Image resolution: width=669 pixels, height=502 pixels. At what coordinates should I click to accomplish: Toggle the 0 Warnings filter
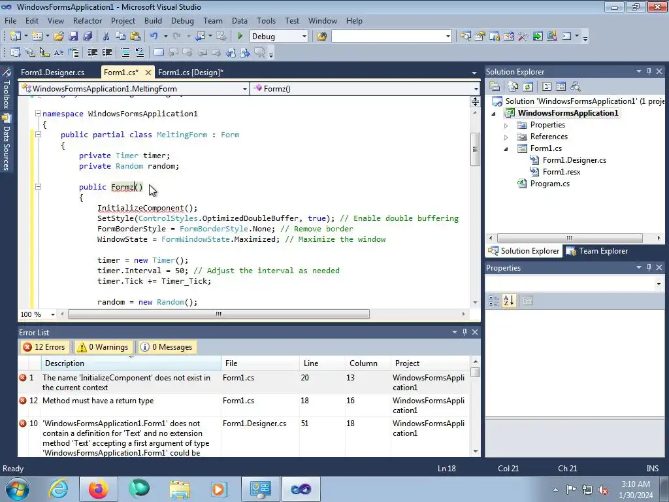coord(103,347)
